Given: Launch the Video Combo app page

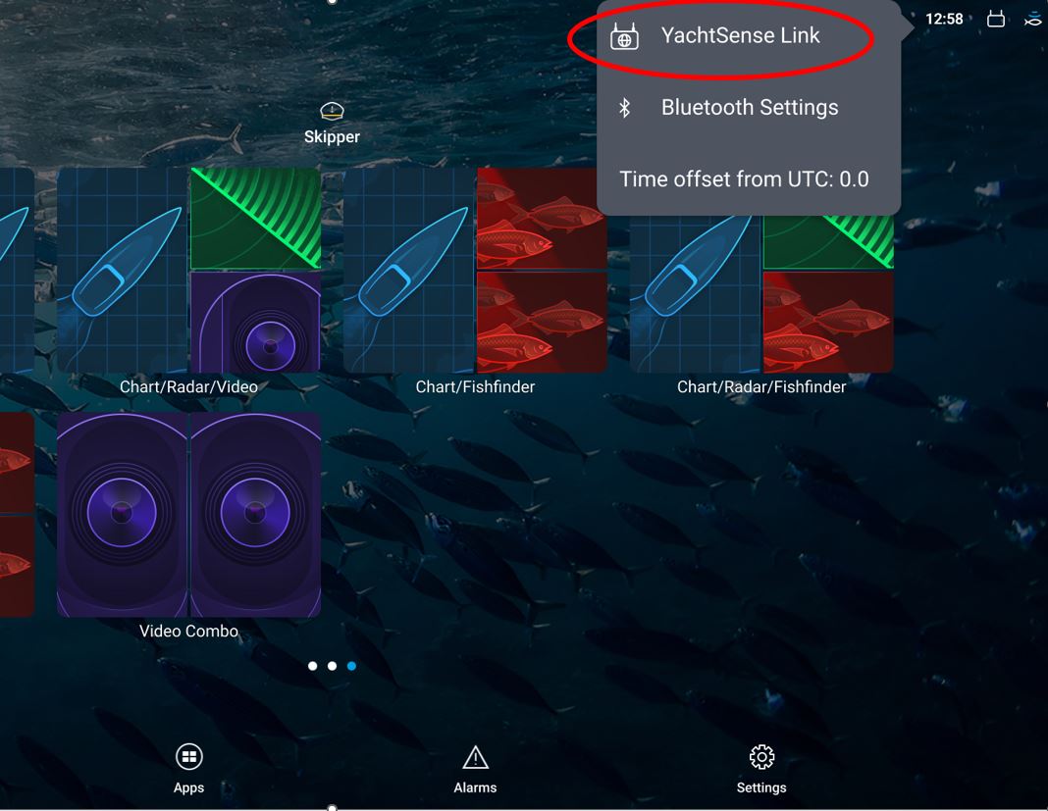Looking at the screenshot, I should coord(189,515).
